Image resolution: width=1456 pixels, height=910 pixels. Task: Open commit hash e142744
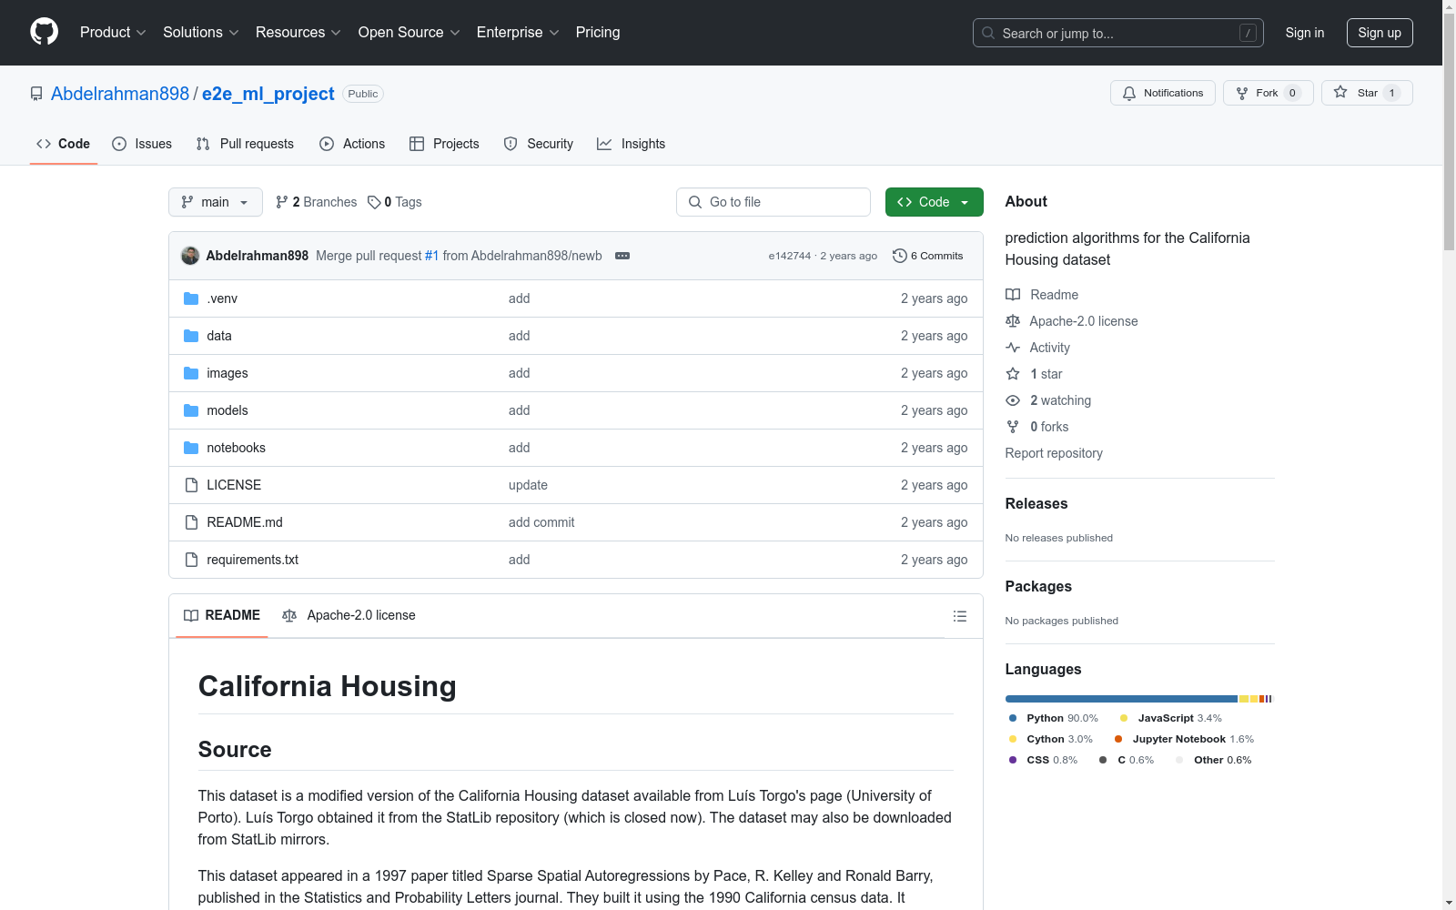tap(790, 256)
